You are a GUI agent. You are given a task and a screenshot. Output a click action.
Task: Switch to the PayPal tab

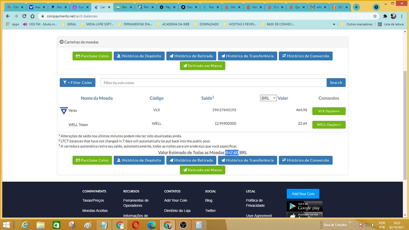click(x=58, y=7)
